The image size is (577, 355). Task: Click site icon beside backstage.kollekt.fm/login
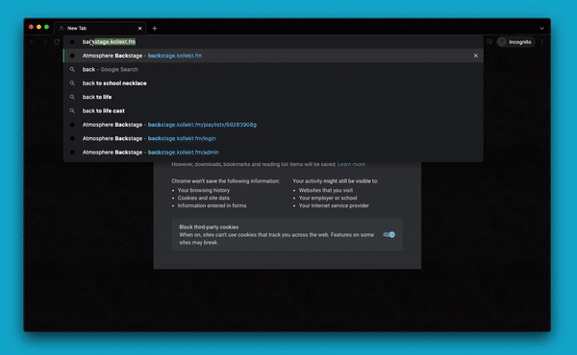[72, 138]
